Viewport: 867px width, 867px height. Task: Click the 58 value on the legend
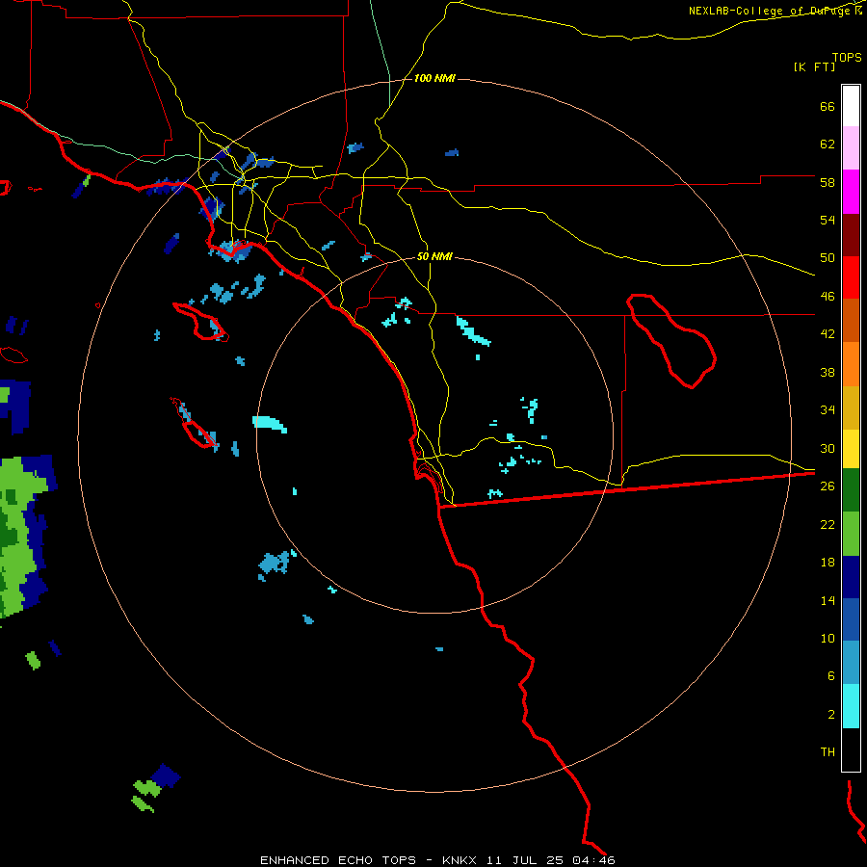(828, 182)
